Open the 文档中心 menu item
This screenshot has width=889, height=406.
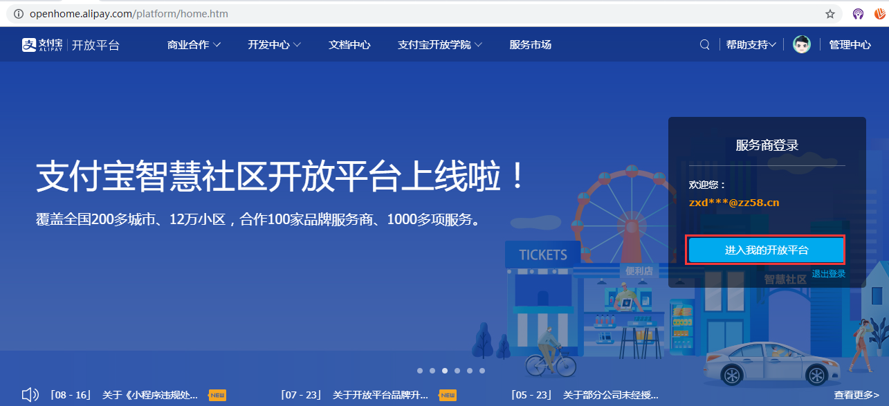pyautogui.click(x=349, y=44)
